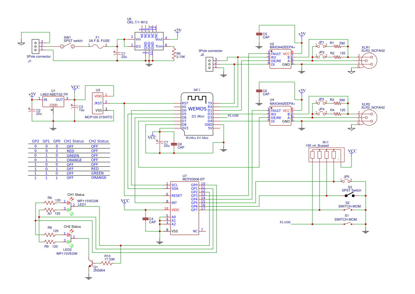This screenshot has height=294, width=415.
Task: Click the S2 momentary switch symbol
Action: [348, 210]
